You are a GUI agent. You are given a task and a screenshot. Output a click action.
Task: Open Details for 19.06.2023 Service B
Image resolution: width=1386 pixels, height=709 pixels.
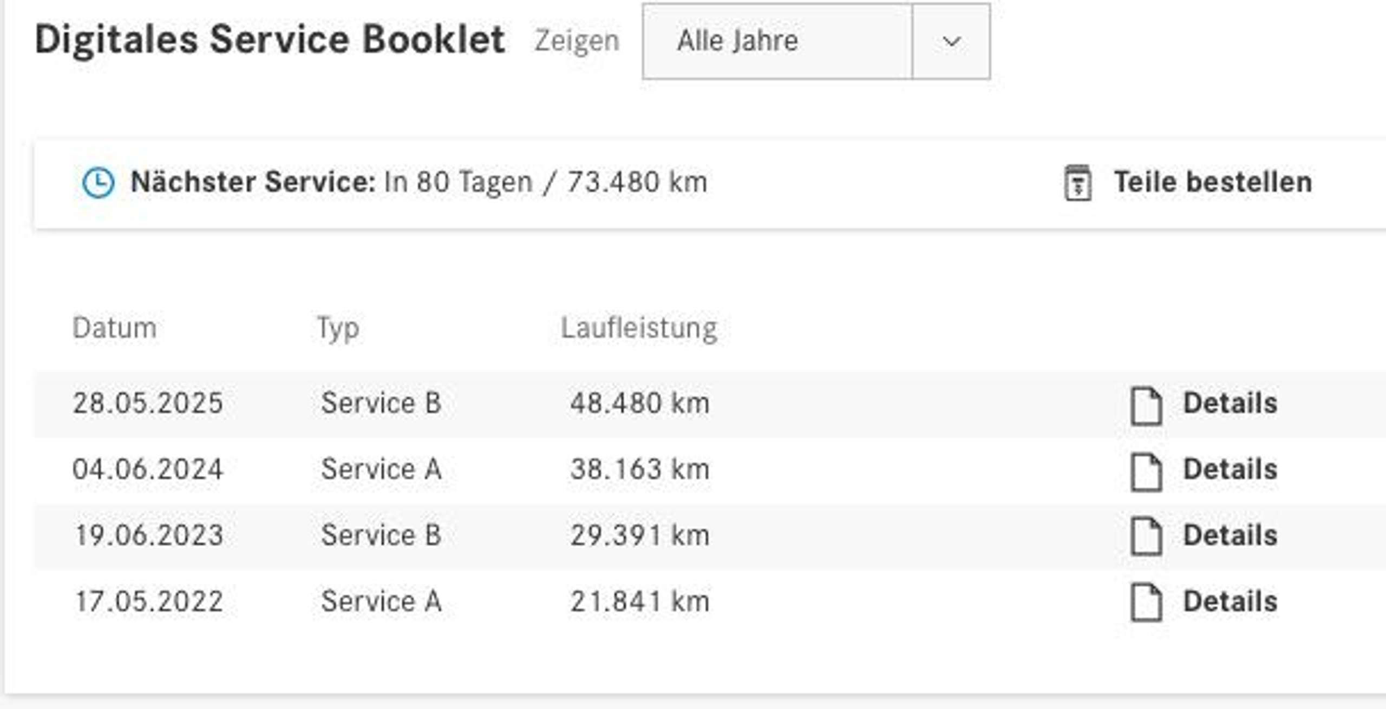[1230, 535]
